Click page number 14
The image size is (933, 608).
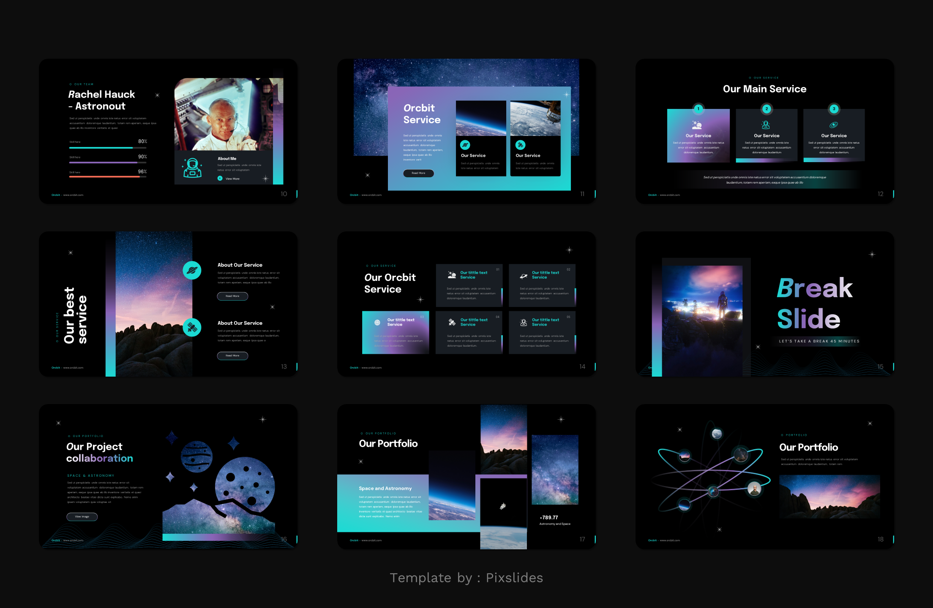click(582, 366)
